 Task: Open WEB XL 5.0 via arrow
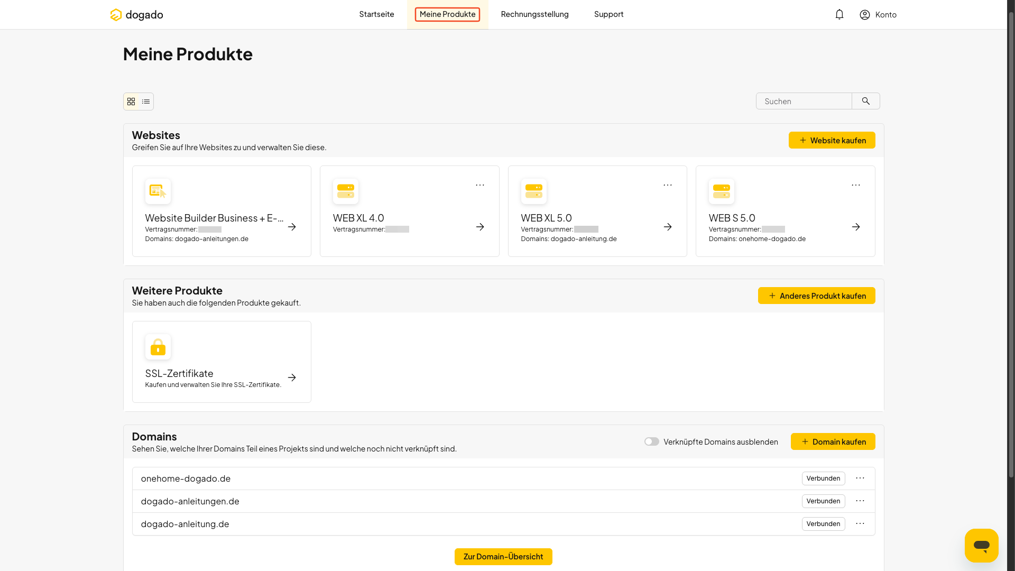tap(668, 227)
